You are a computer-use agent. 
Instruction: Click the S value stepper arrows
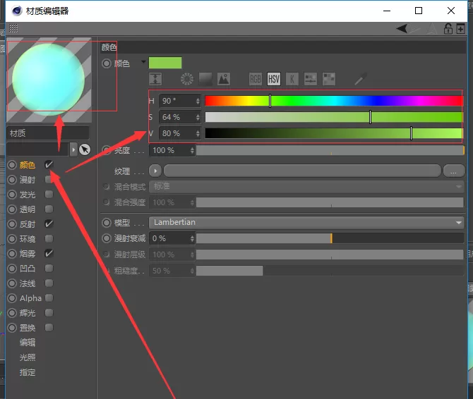click(198, 117)
